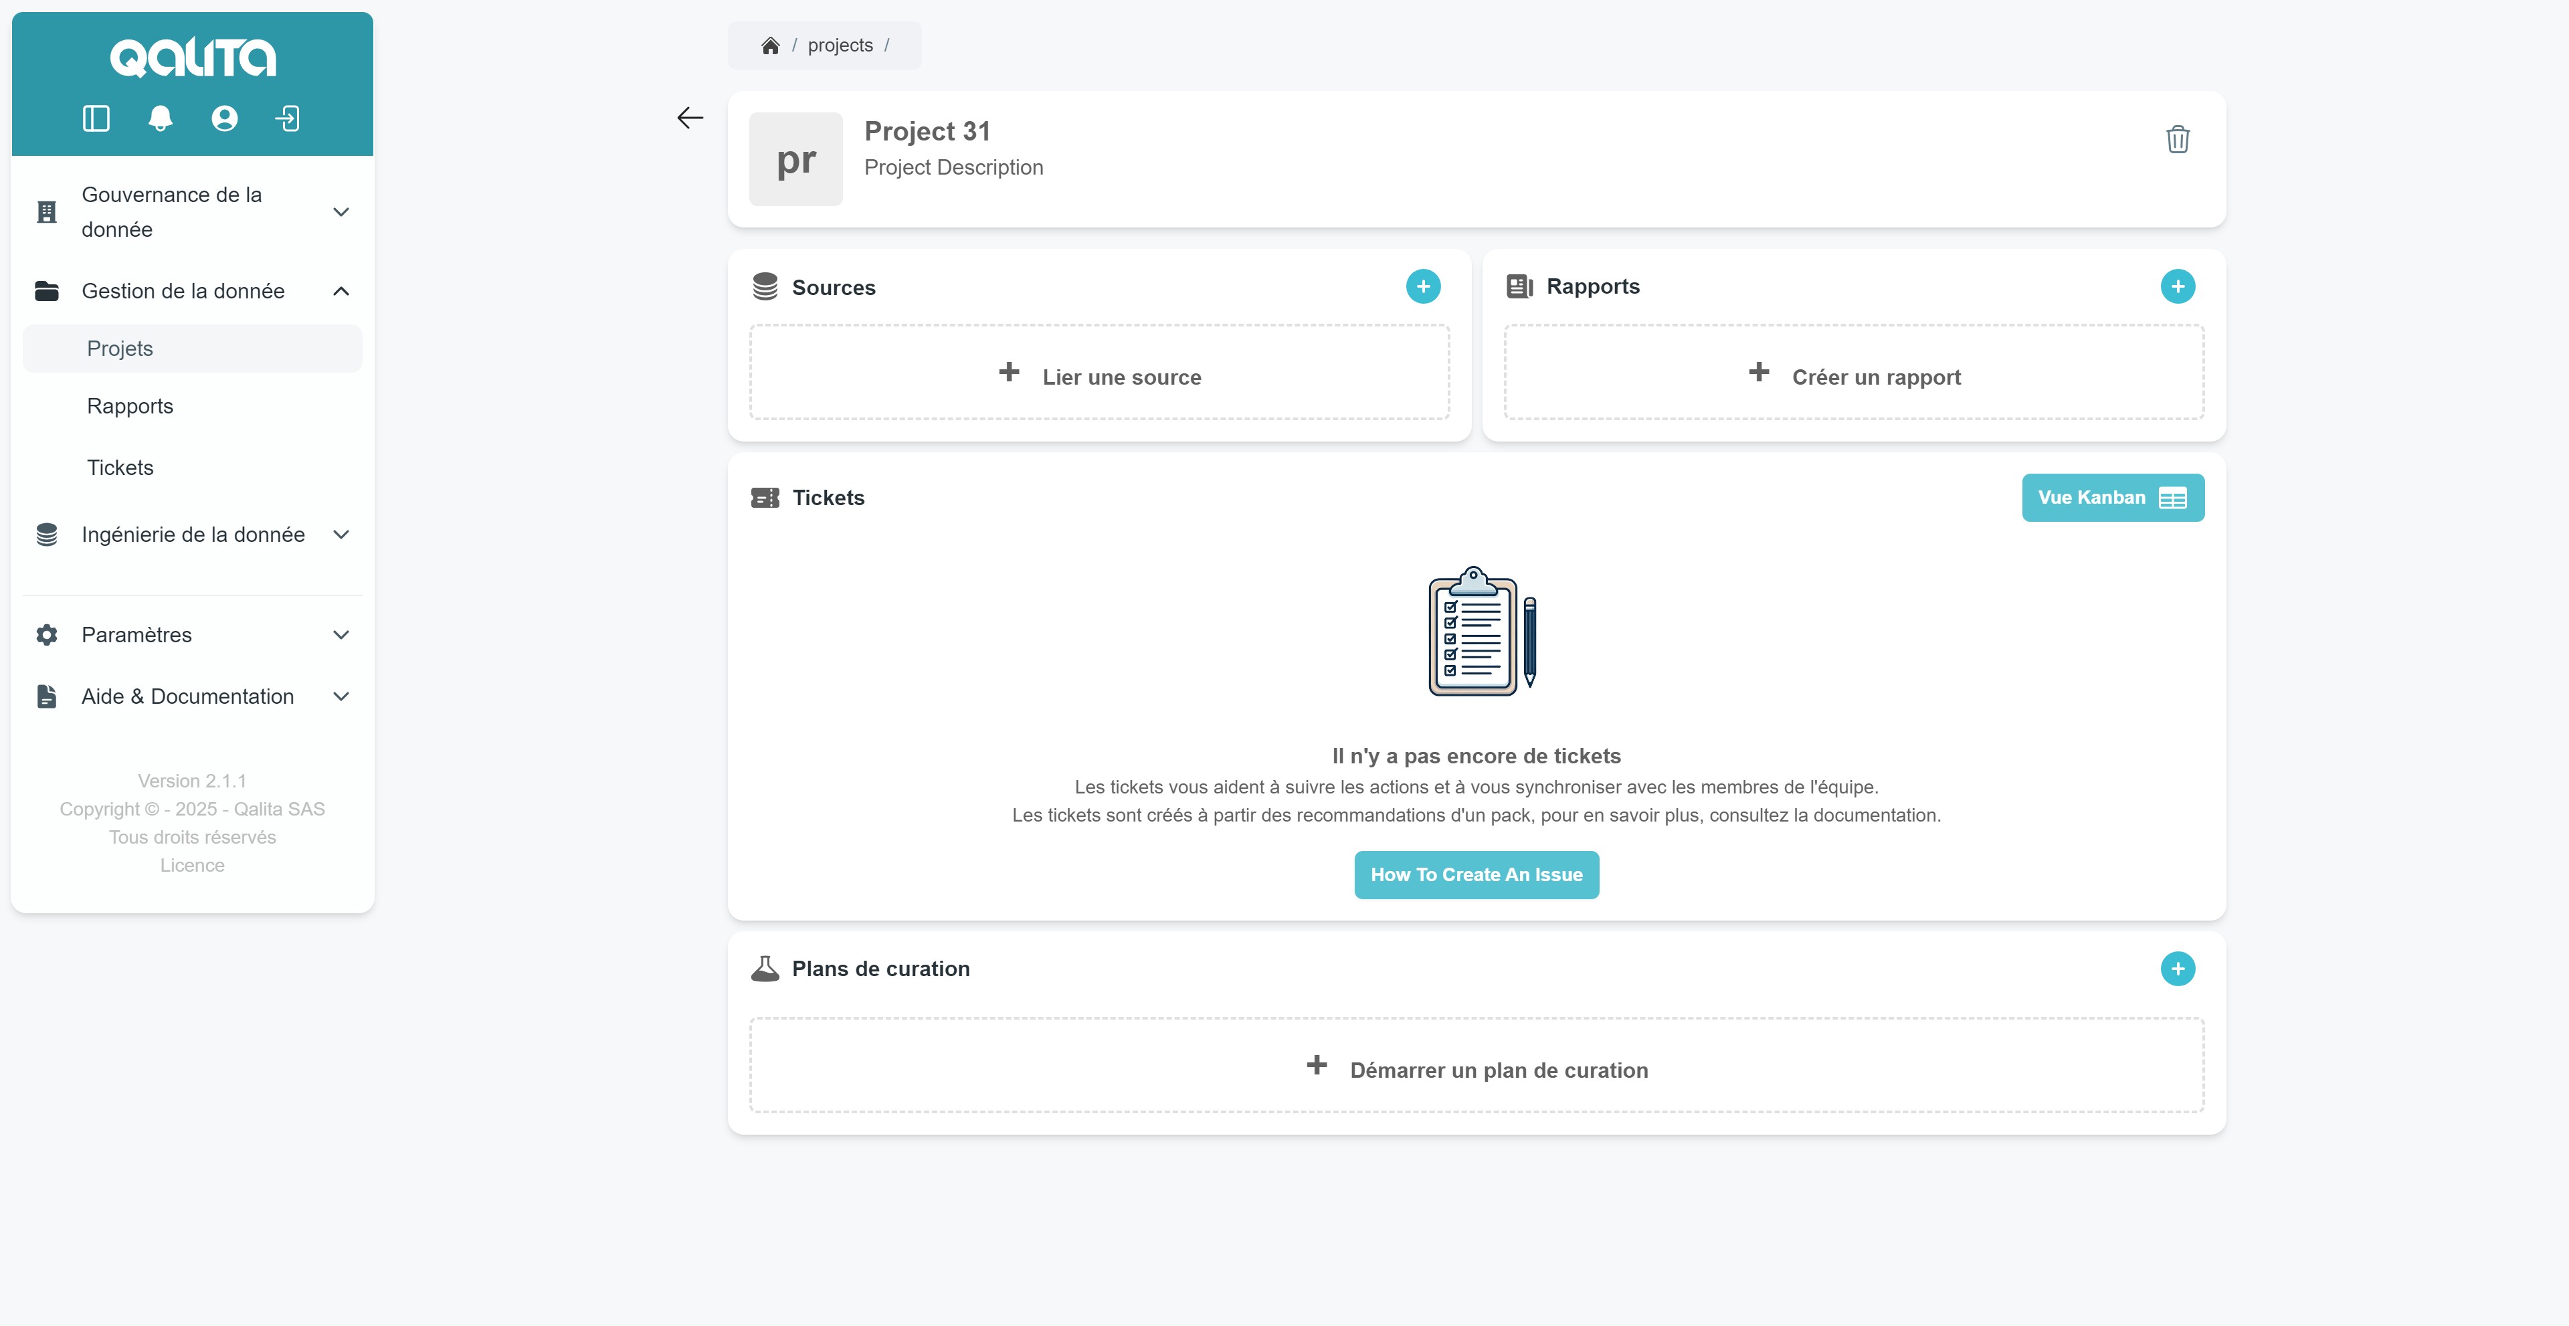Click How To Create An Issue

point(1476,874)
